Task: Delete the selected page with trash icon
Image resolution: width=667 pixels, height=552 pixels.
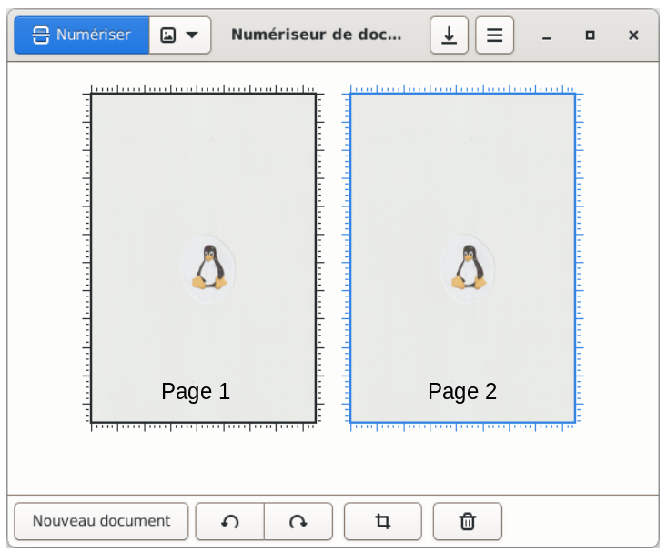Action: 468,521
